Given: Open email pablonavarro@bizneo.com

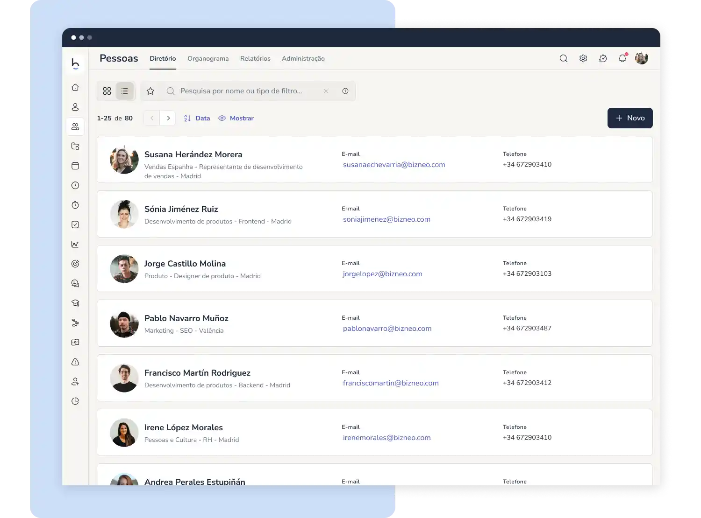Looking at the screenshot, I should [x=387, y=329].
